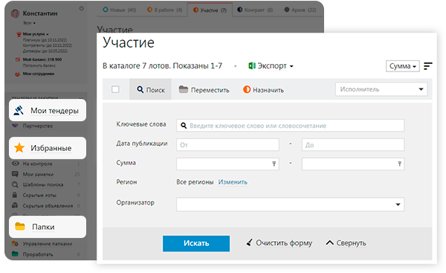Click the broom icon beside Очистить форму
446x273 pixels.
pyautogui.click(x=250, y=243)
